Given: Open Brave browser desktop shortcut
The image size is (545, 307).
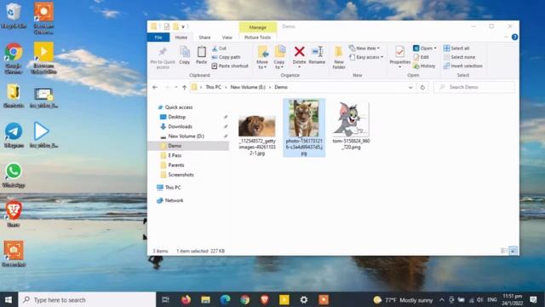Looking at the screenshot, I should point(14,214).
